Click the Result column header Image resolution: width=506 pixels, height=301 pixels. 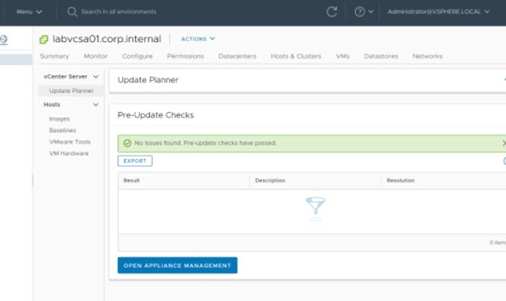click(132, 180)
